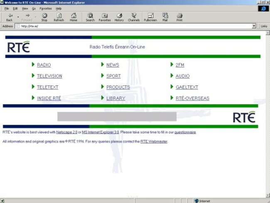Screen dimensions: 270x203
Task: Click the green arrow beside LIBRARY
Action: coord(103,98)
